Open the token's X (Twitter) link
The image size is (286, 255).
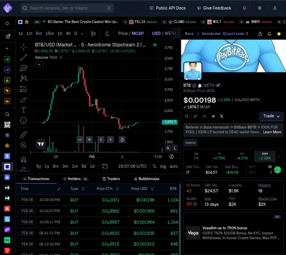click(222, 116)
